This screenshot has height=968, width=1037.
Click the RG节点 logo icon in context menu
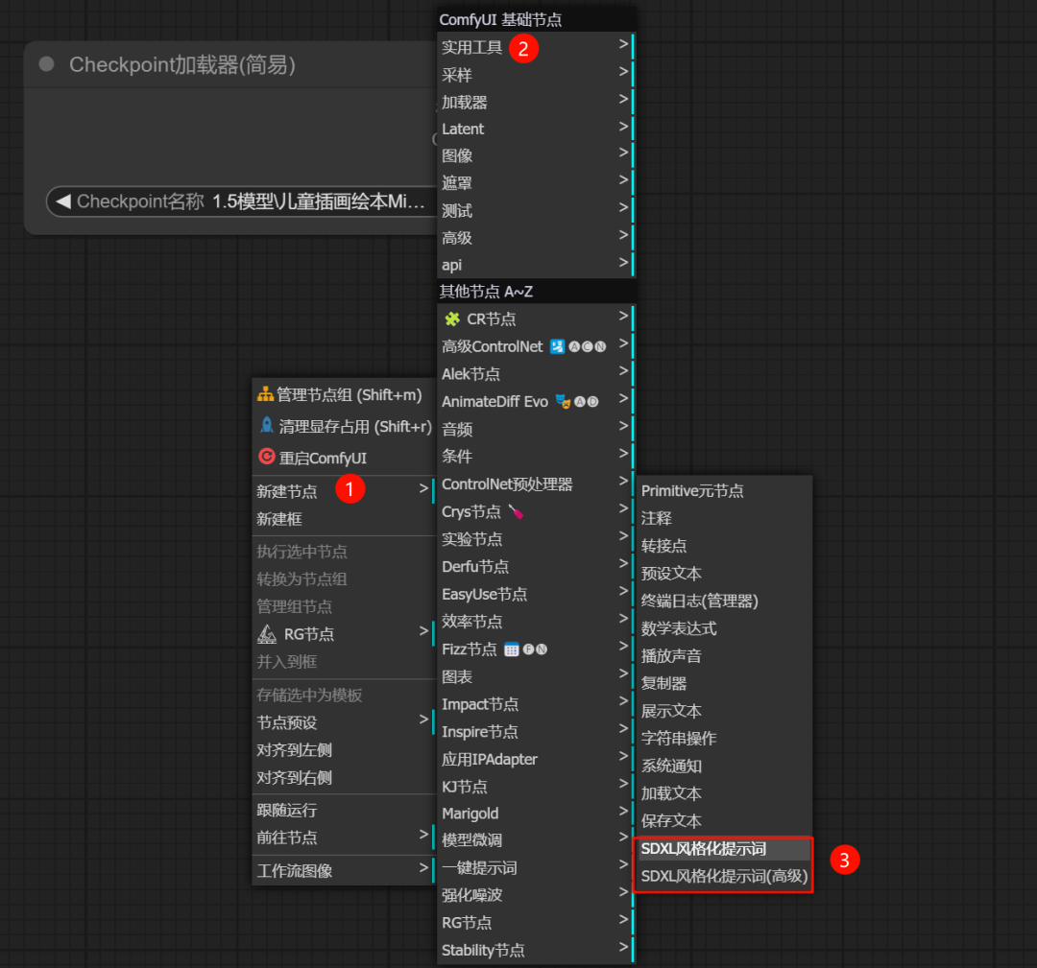[x=267, y=634]
